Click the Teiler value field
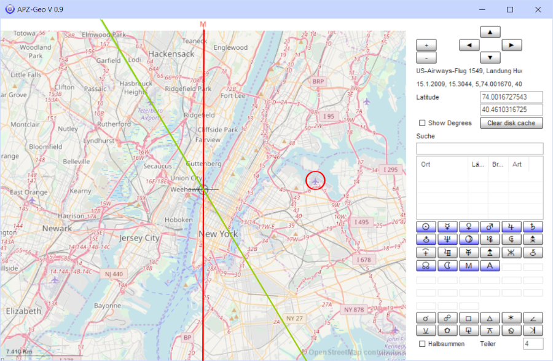The width and height of the screenshot is (553, 361). pos(533,344)
